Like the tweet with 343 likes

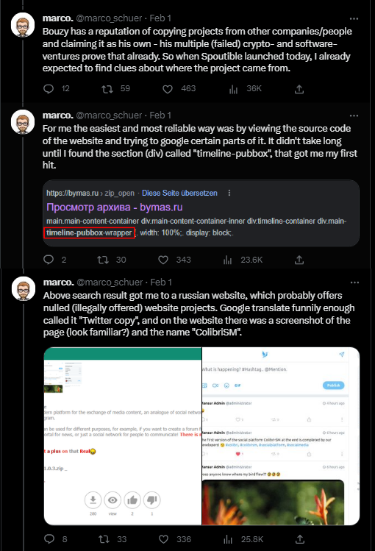[163, 260]
